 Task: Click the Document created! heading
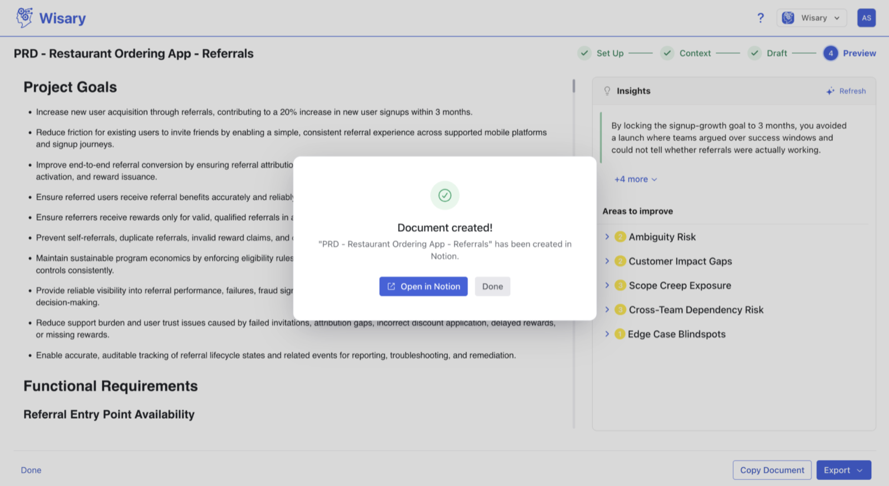click(x=444, y=227)
